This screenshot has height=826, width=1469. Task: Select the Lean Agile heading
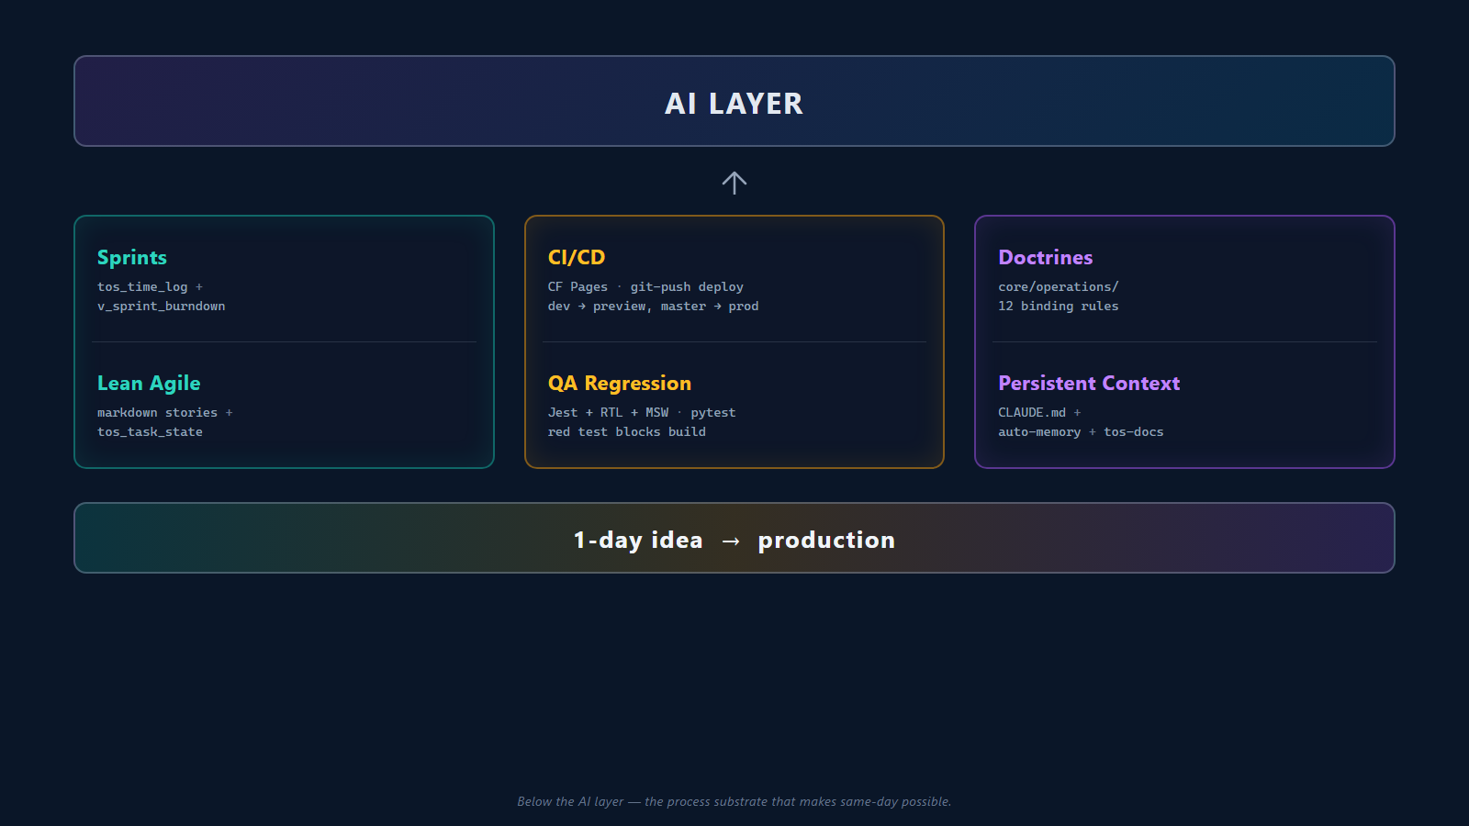click(149, 384)
